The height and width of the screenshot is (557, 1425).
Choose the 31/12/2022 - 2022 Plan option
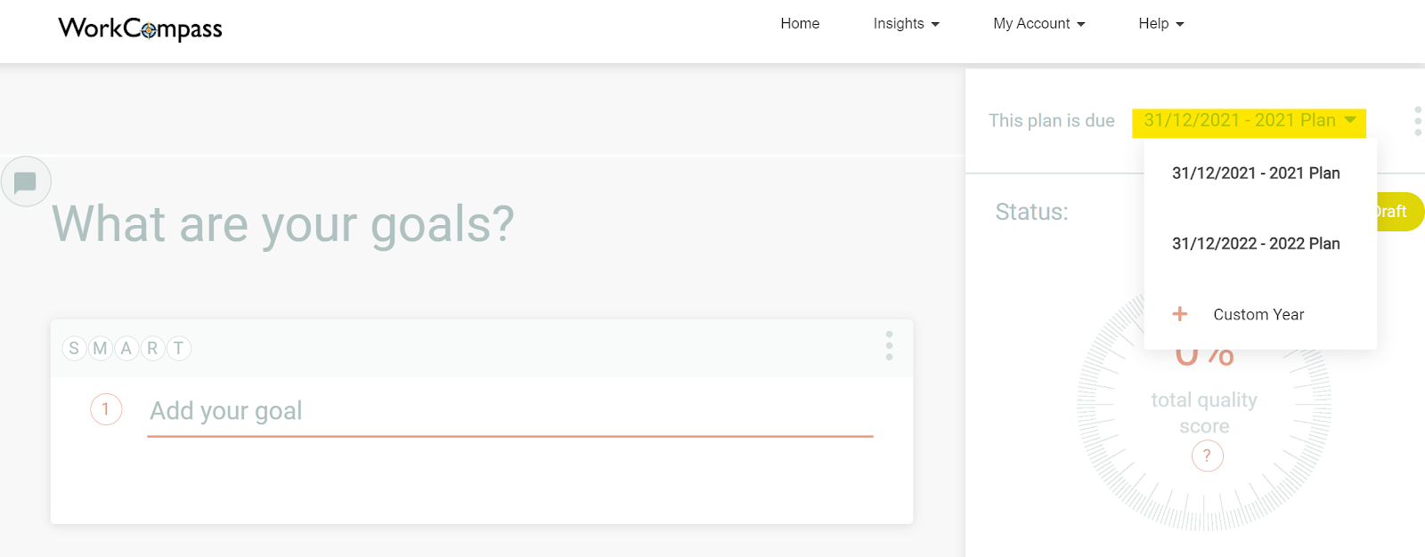(x=1256, y=244)
